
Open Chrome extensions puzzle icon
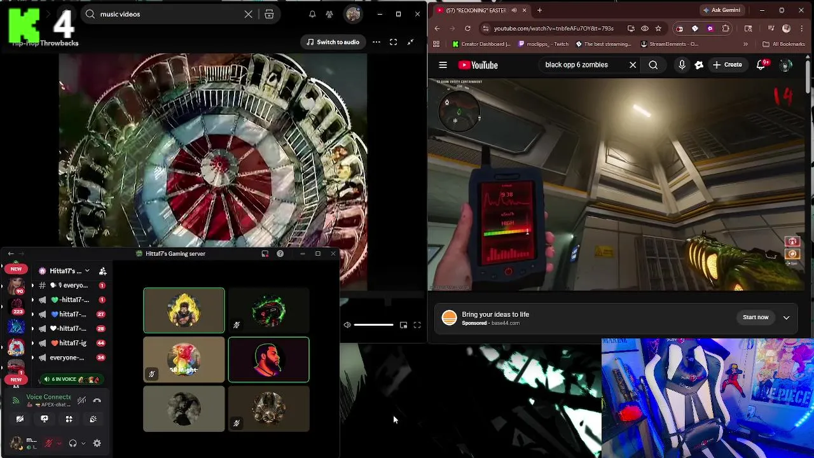click(x=726, y=29)
